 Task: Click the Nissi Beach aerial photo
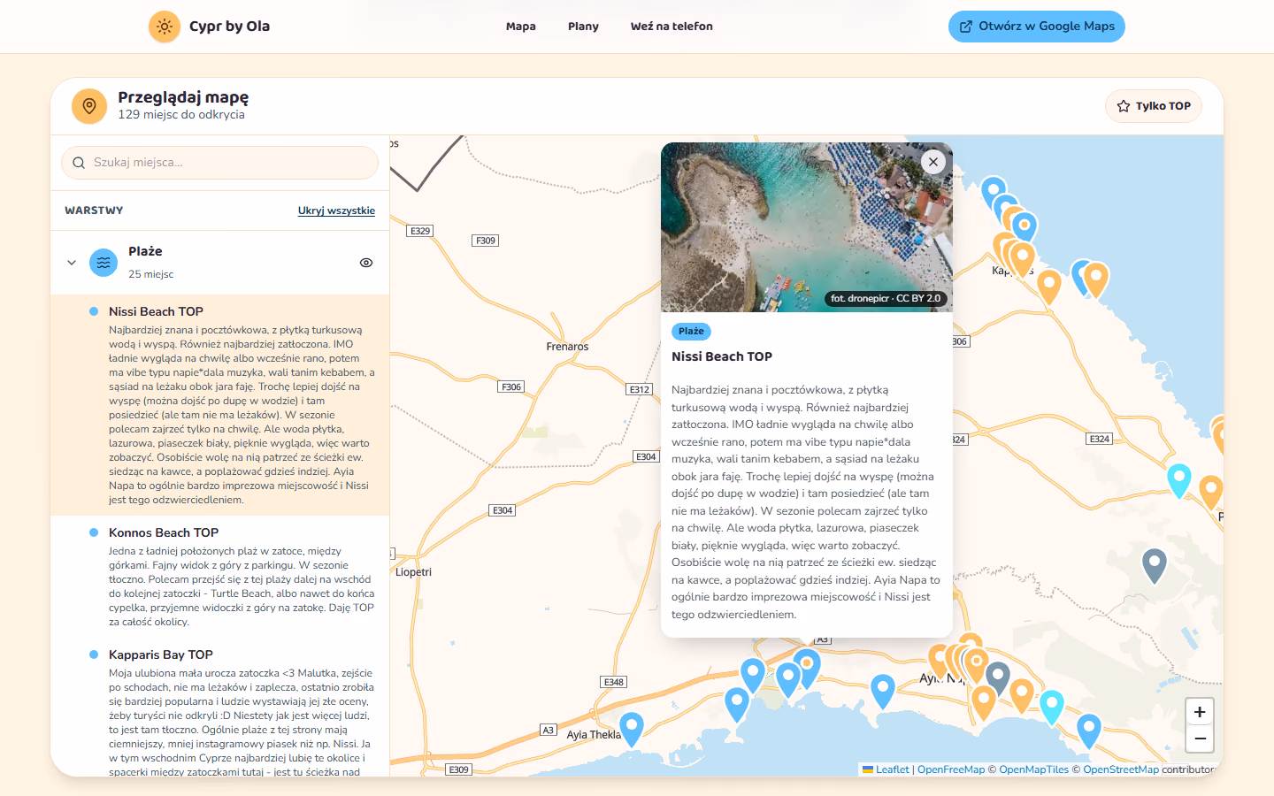coord(807,227)
